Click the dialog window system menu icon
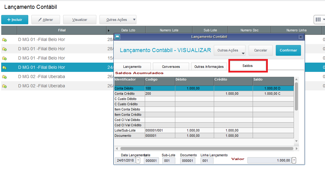The height and width of the screenshot is (175, 325). 117,37
